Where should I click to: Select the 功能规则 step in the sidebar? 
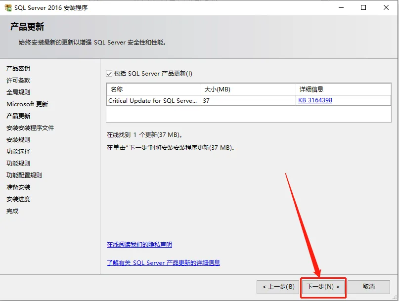[x=18, y=163]
